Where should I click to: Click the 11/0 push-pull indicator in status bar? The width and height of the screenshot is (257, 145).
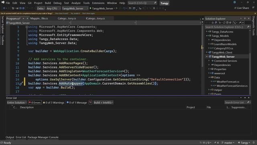205,143
